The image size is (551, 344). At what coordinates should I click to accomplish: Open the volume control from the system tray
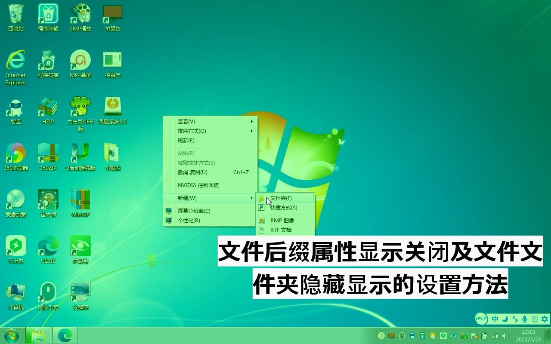tap(505, 336)
